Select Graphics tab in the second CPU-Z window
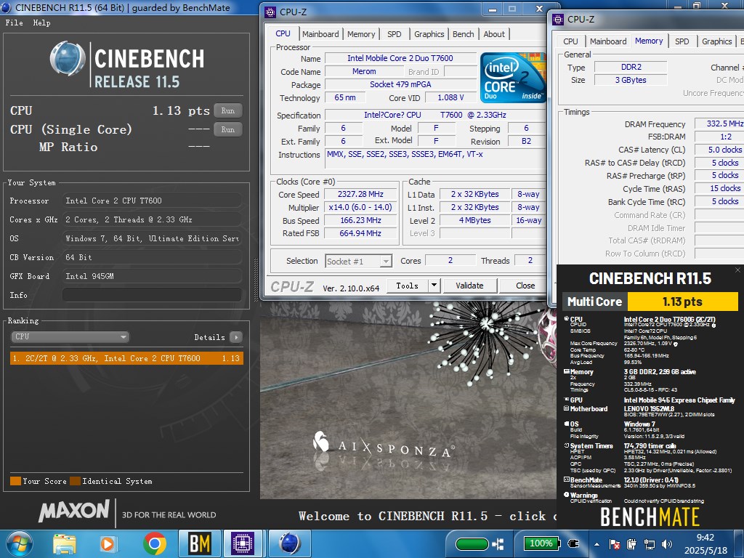This screenshot has height=558, width=744. [x=716, y=41]
